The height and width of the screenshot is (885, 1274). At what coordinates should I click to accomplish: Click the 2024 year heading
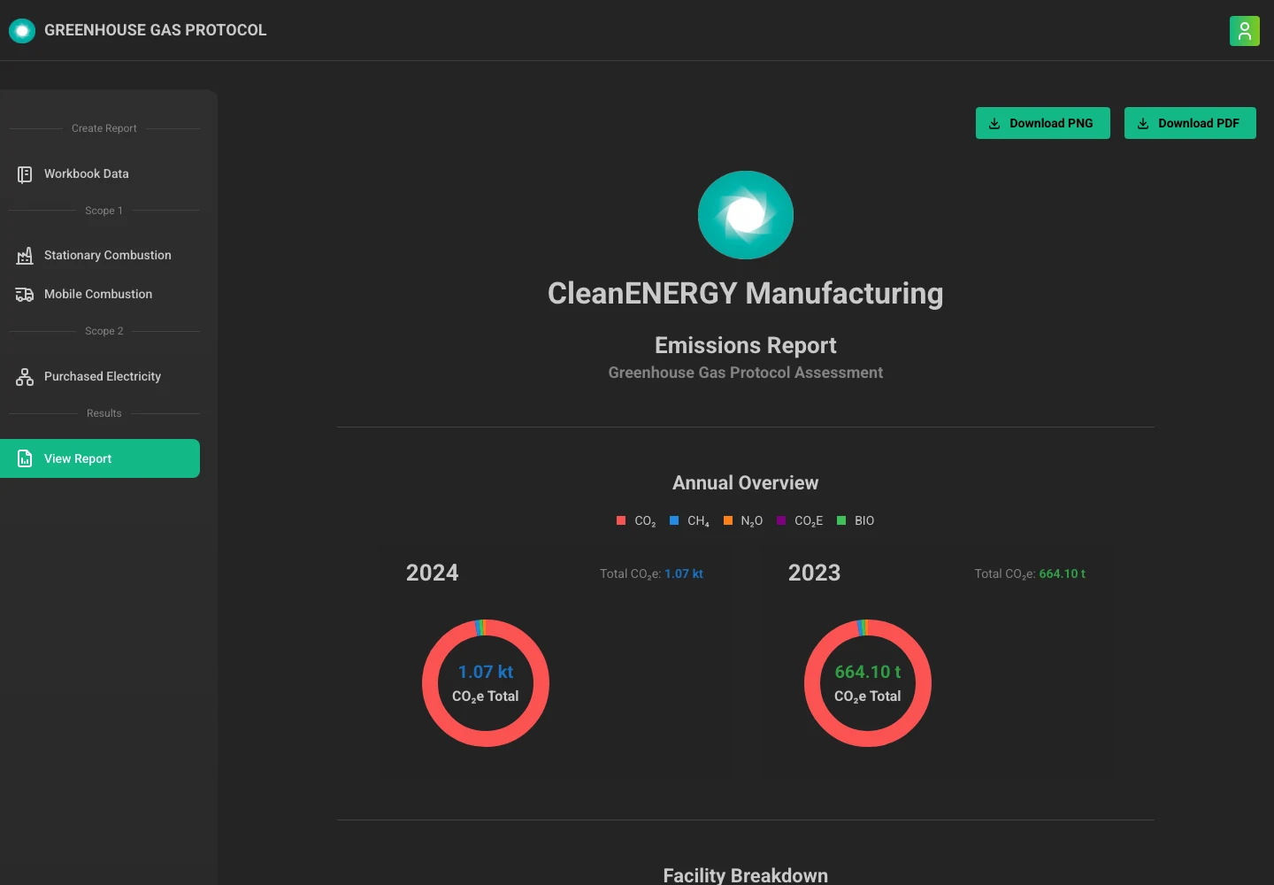coord(432,573)
